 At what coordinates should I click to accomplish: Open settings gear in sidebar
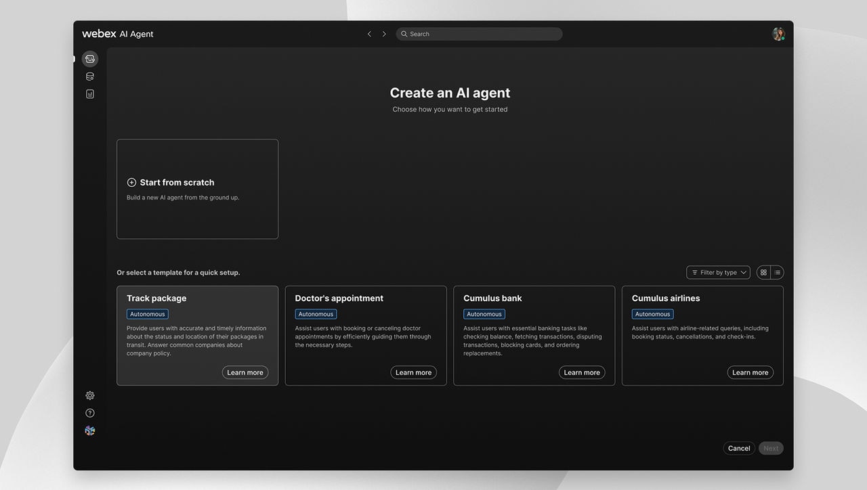tap(90, 395)
